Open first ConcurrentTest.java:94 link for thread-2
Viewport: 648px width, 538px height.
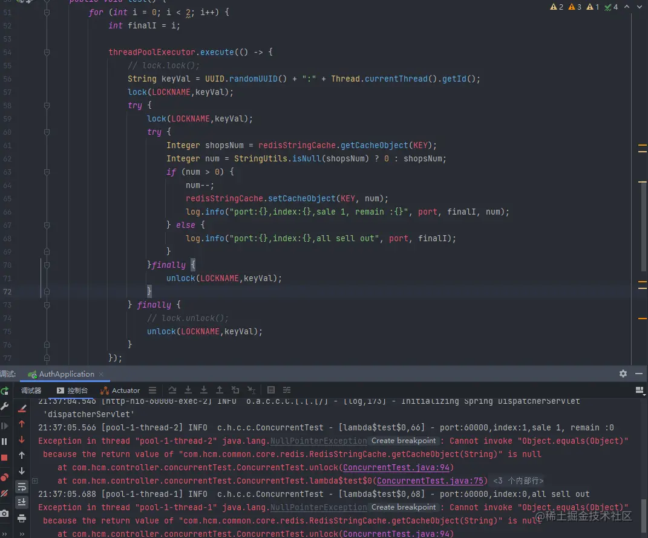[x=396, y=467]
